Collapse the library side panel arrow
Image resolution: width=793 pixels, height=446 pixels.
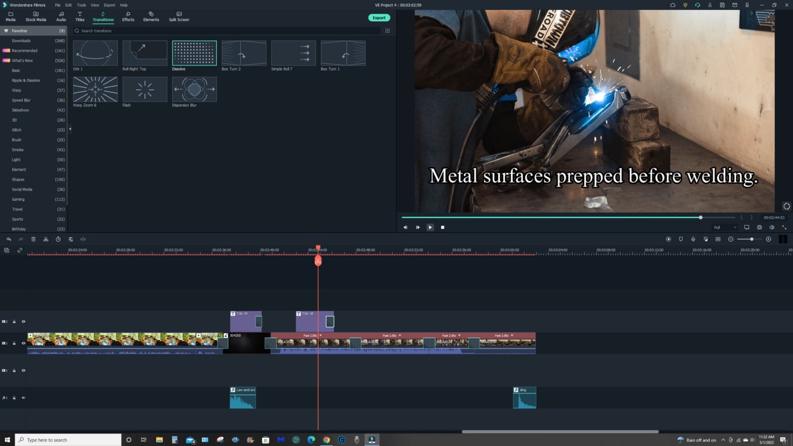[70, 129]
